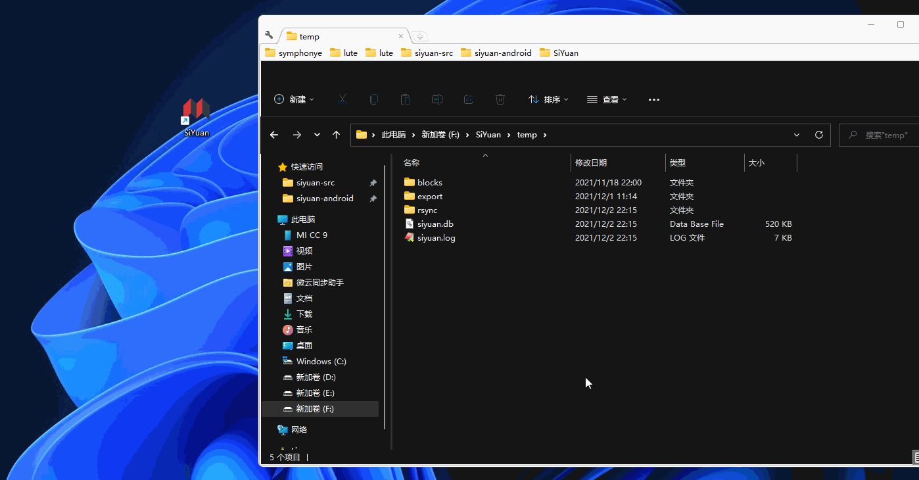Click the Copy icon in toolbar

coord(374,99)
